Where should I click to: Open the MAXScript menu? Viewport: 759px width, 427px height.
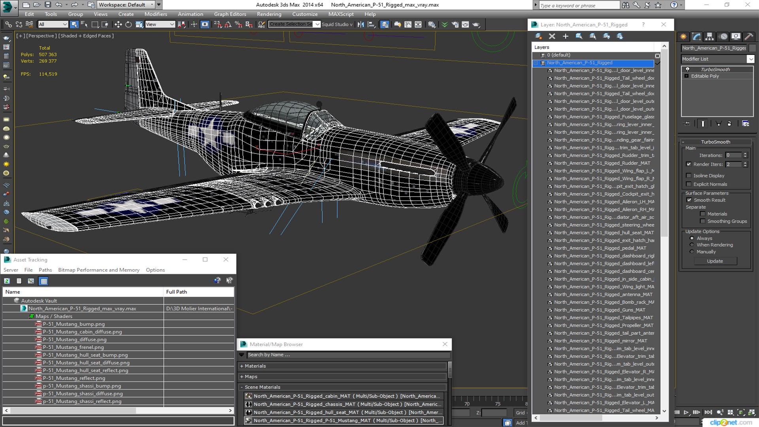341,14
